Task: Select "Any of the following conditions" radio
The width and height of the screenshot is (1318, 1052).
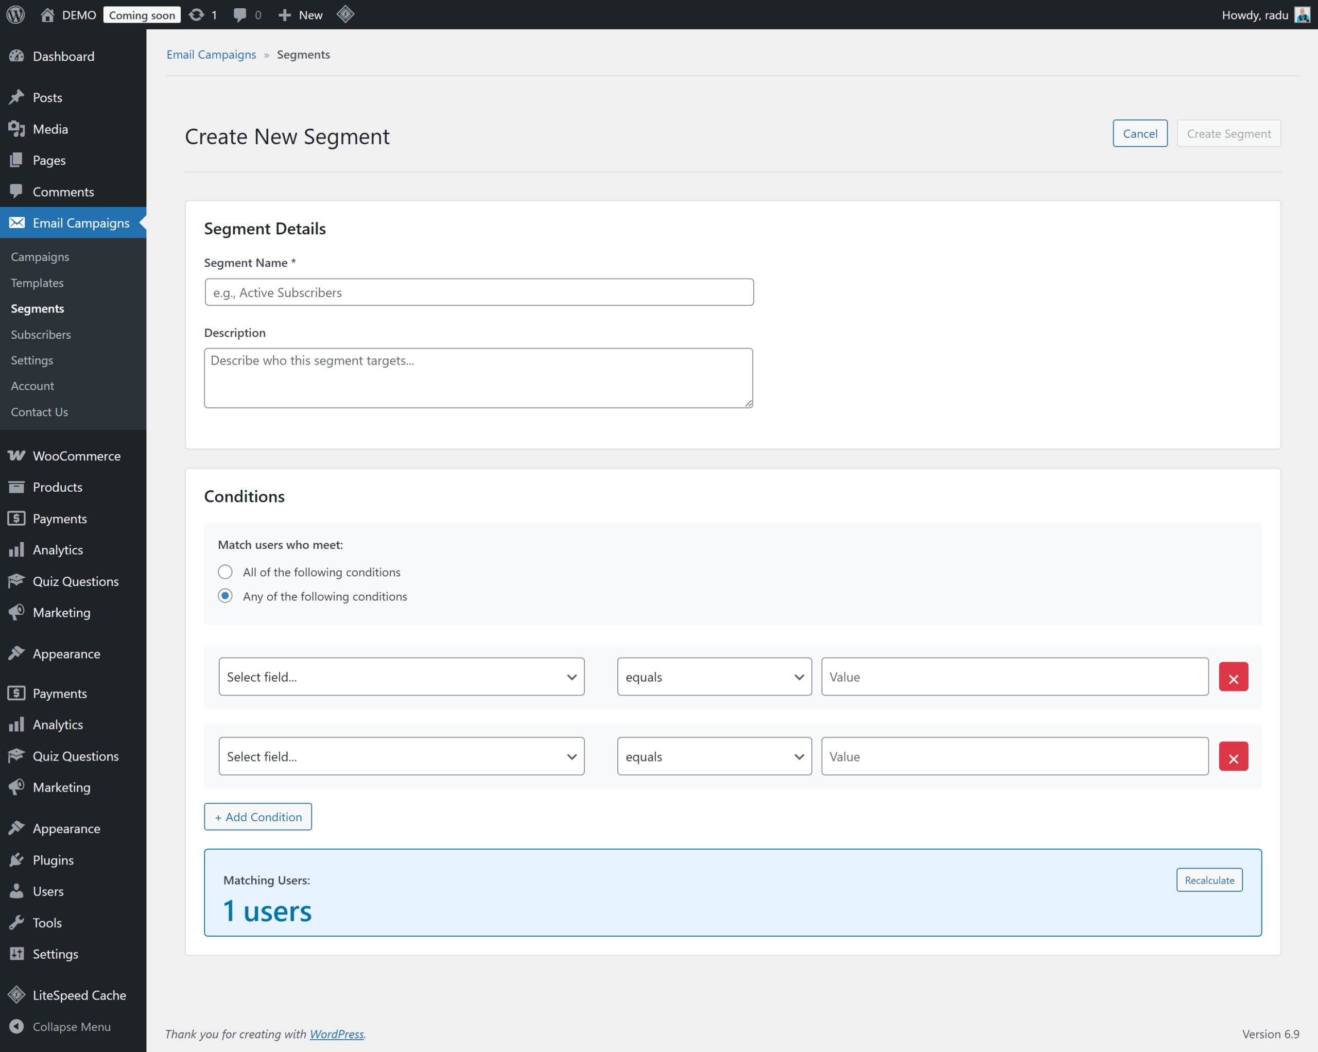Action: 225,596
